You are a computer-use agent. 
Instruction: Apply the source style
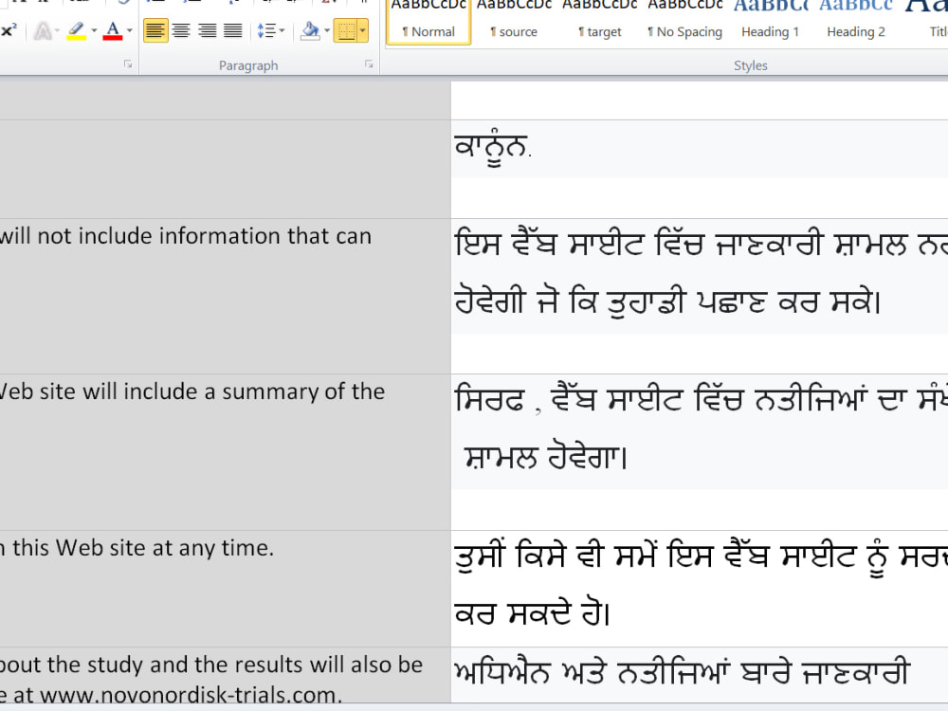(x=514, y=22)
